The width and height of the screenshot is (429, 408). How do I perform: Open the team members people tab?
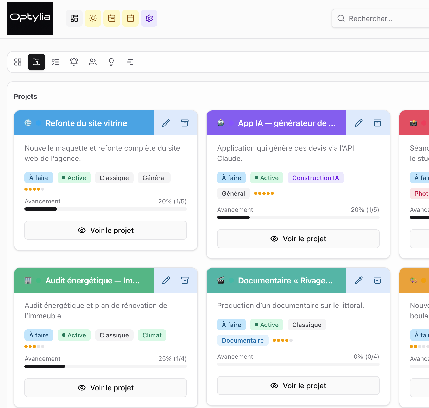93,62
